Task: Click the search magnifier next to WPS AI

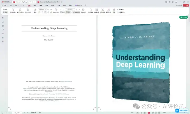Action: [86, 6]
